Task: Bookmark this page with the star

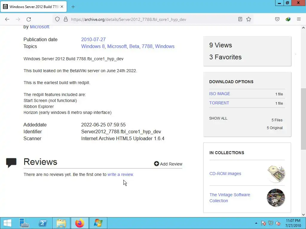Action: click(249, 19)
